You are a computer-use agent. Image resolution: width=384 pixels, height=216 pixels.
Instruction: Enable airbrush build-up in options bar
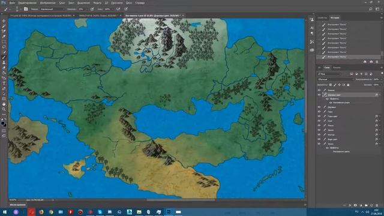tap(118, 9)
